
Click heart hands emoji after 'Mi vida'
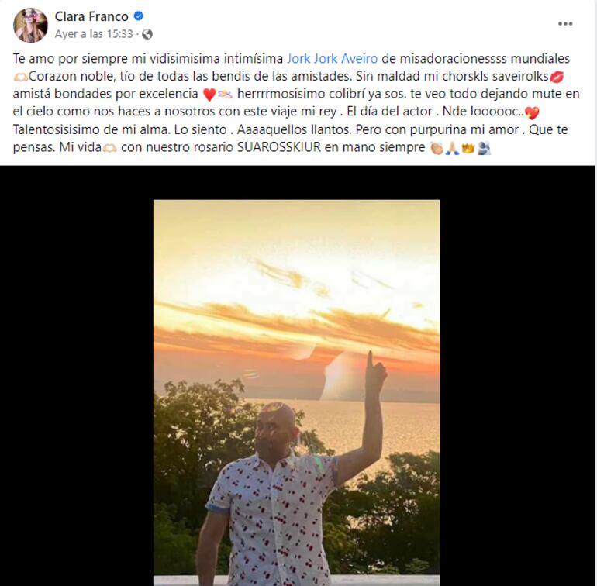click(109, 148)
